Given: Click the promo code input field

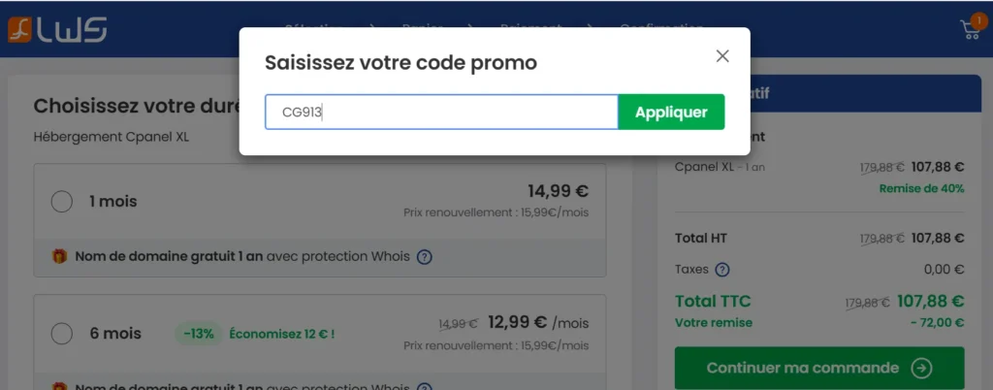Looking at the screenshot, I should coord(441,112).
